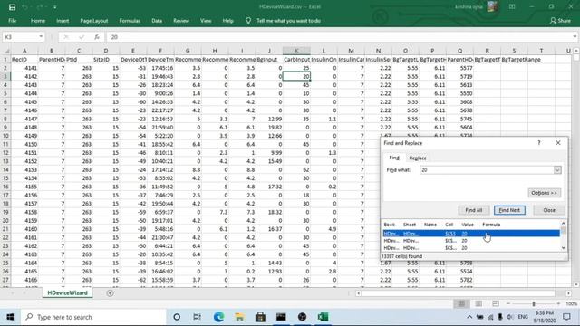The height and width of the screenshot is (326, 580).
Task: Open the Windows Start menu
Action: (x=10, y=317)
